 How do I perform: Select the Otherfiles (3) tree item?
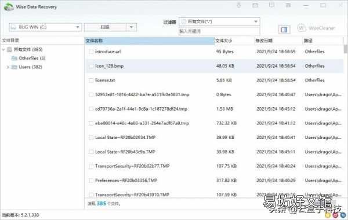point(32,58)
